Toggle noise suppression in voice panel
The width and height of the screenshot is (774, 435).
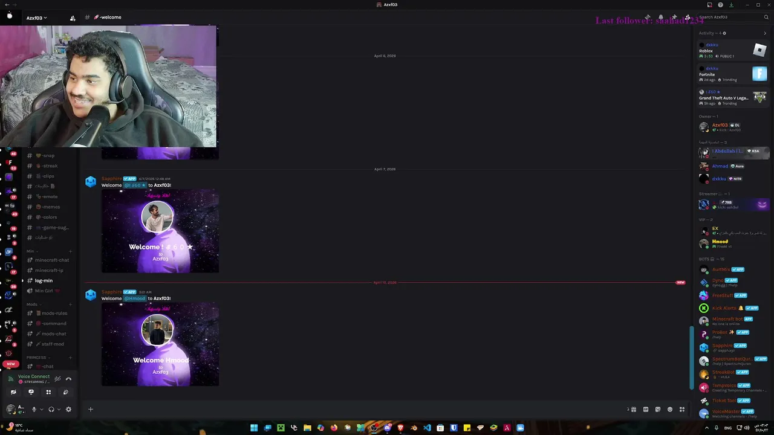click(x=57, y=379)
